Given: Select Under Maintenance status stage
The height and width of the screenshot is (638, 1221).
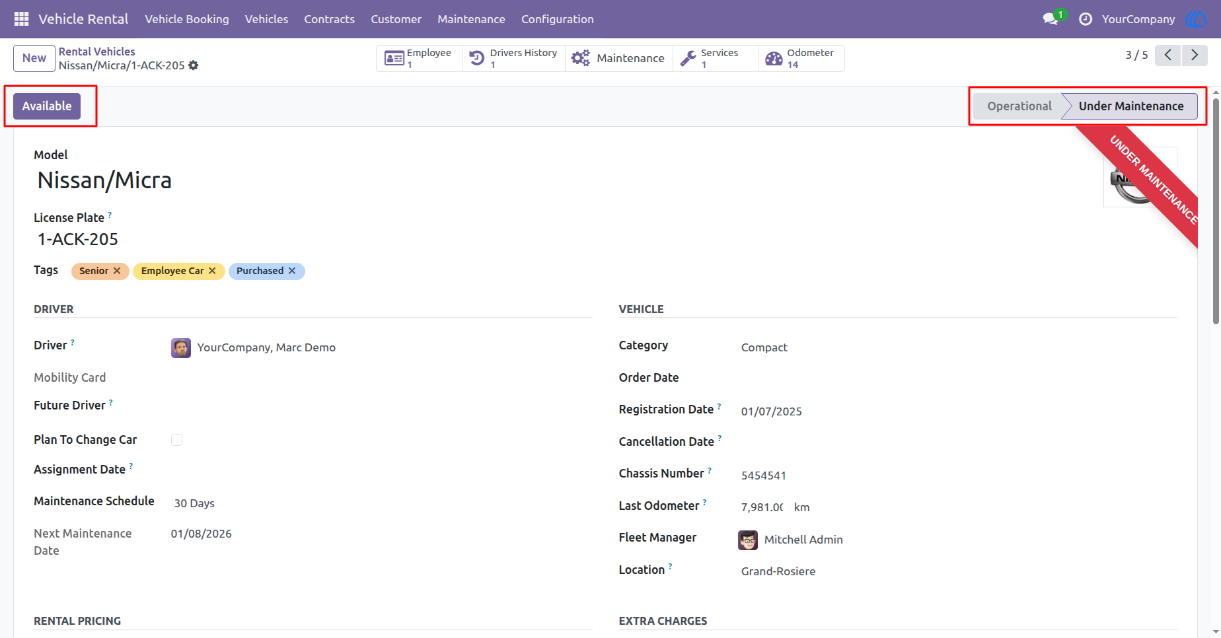Looking at the screenshot, I should pyautogui.click(x=1130, y=106).
